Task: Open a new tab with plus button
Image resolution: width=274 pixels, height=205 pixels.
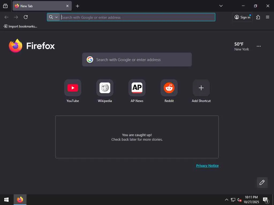Action: click(x=77, y=6)
